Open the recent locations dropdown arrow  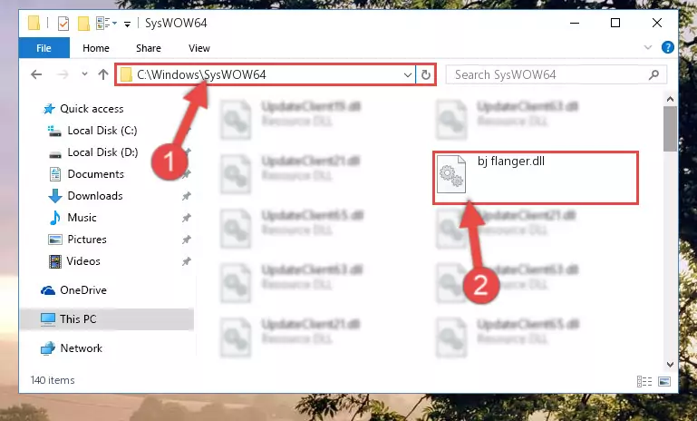click(x=84, y=74)
